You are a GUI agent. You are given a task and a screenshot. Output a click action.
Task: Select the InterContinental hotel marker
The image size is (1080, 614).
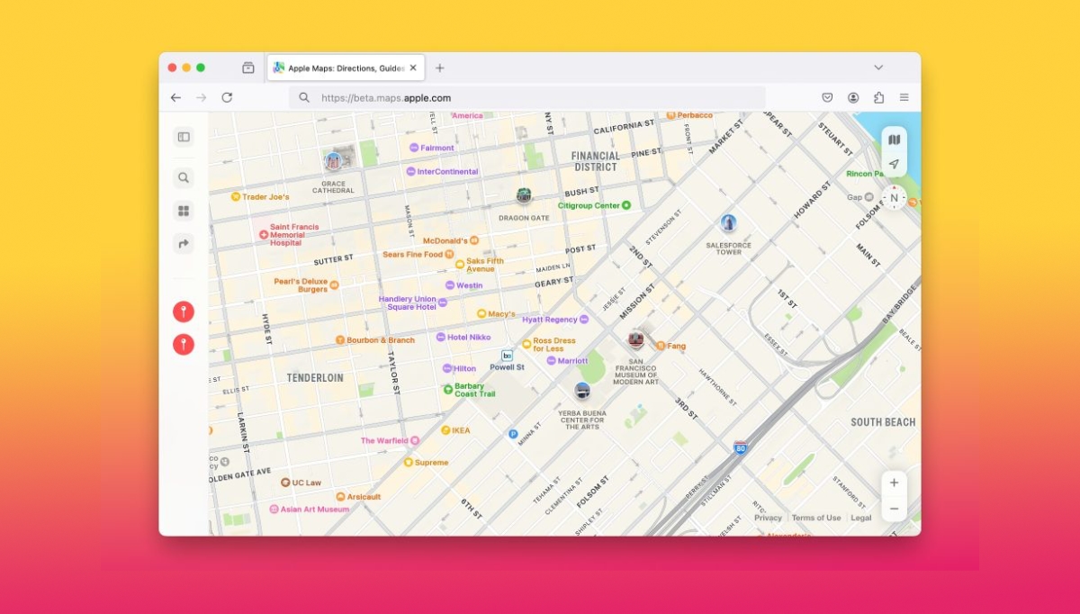(410, 171)
